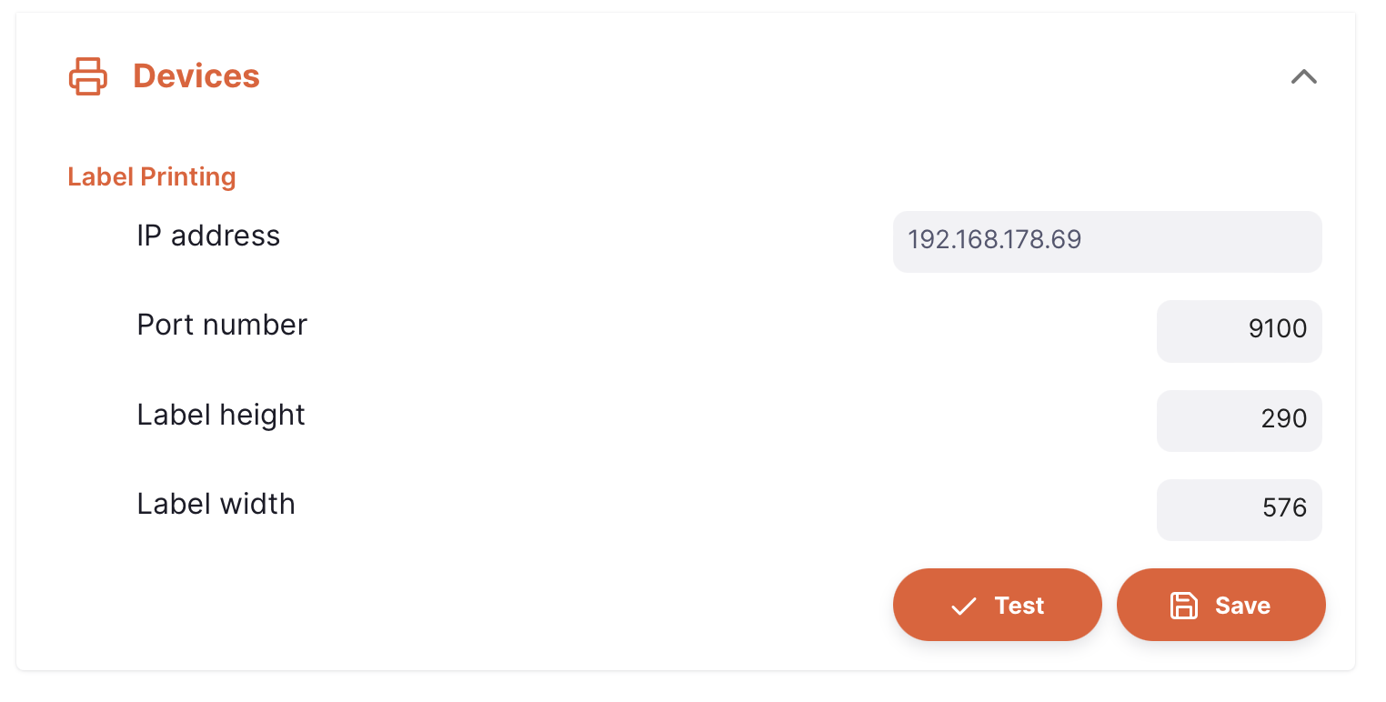This screenshot has height=702, width=1386.
Task: Focus the Port number input field
Action: (1239, 331)
